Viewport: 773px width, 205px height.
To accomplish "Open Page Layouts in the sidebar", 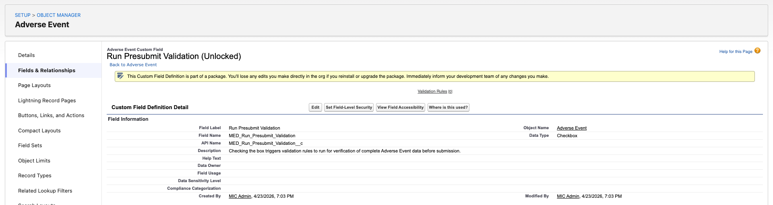I will (x=34, y=85).
